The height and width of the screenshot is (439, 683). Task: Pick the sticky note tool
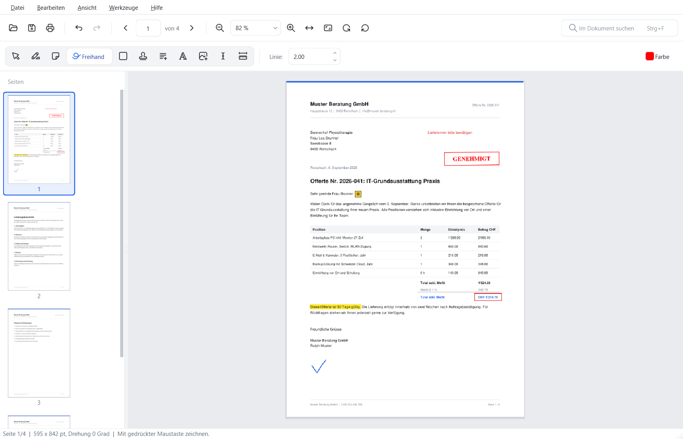[55, 56]
